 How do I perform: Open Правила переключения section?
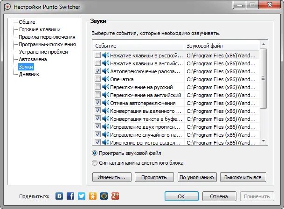tap(47, 37)
